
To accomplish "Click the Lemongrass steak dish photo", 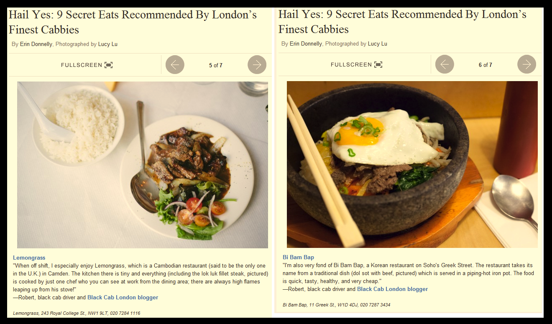I will [143, 165].
